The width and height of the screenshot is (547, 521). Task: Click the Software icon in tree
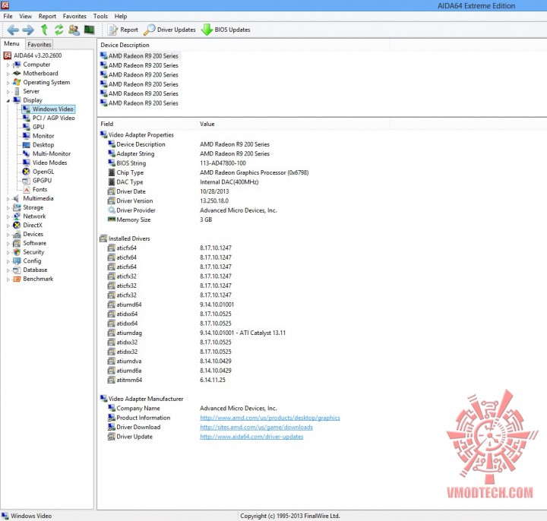(17, 243)
